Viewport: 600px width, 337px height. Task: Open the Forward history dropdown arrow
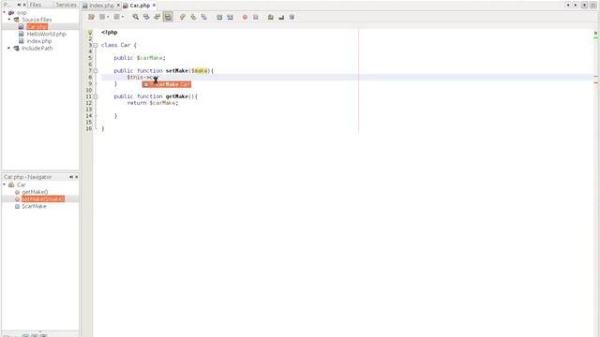[x=123, y=17]
